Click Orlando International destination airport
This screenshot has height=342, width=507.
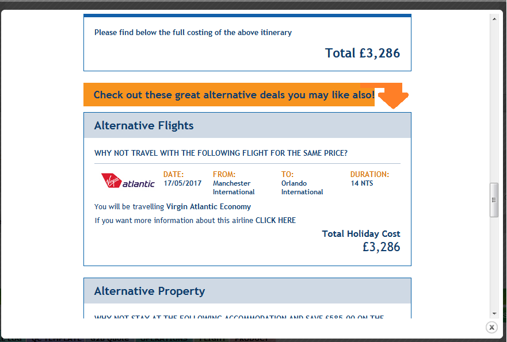click(x=302, y=187)
